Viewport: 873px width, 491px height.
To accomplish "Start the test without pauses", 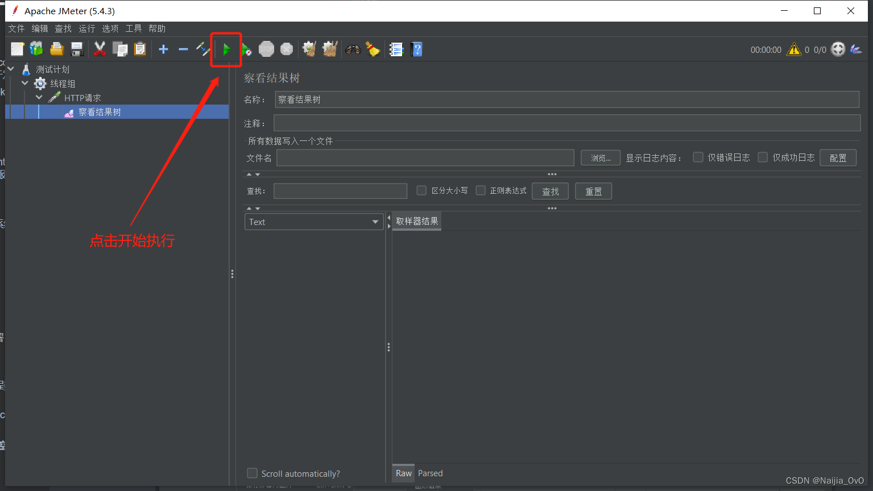I will coord(246,49).
